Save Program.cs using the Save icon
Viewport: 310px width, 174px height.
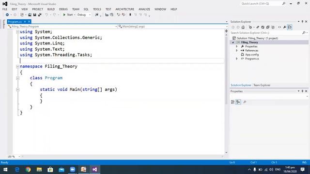(x=34, y=15)
